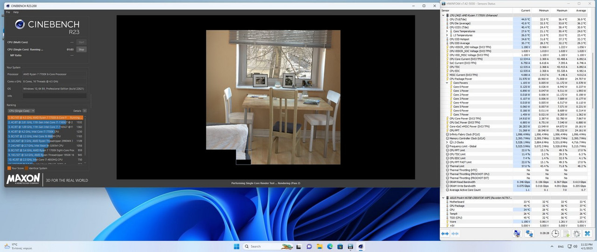Screen dimensions: 597x252
Task: Click HWiNFO collapse columns arrows icon
Action: pyautogui.click(x=455, y=233)
